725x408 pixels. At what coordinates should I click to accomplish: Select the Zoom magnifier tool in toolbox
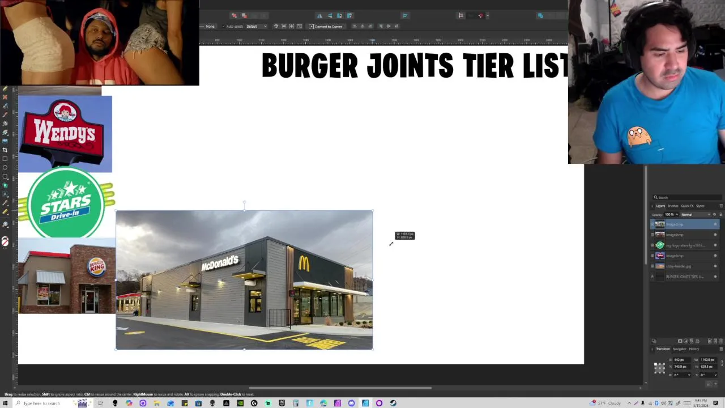(5, 224)
